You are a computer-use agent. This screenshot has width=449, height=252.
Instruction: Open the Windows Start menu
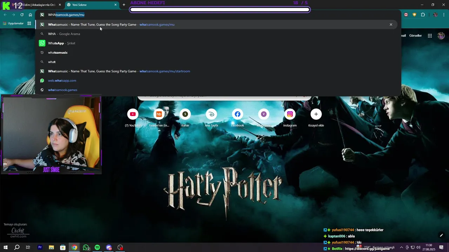[6, 247]
